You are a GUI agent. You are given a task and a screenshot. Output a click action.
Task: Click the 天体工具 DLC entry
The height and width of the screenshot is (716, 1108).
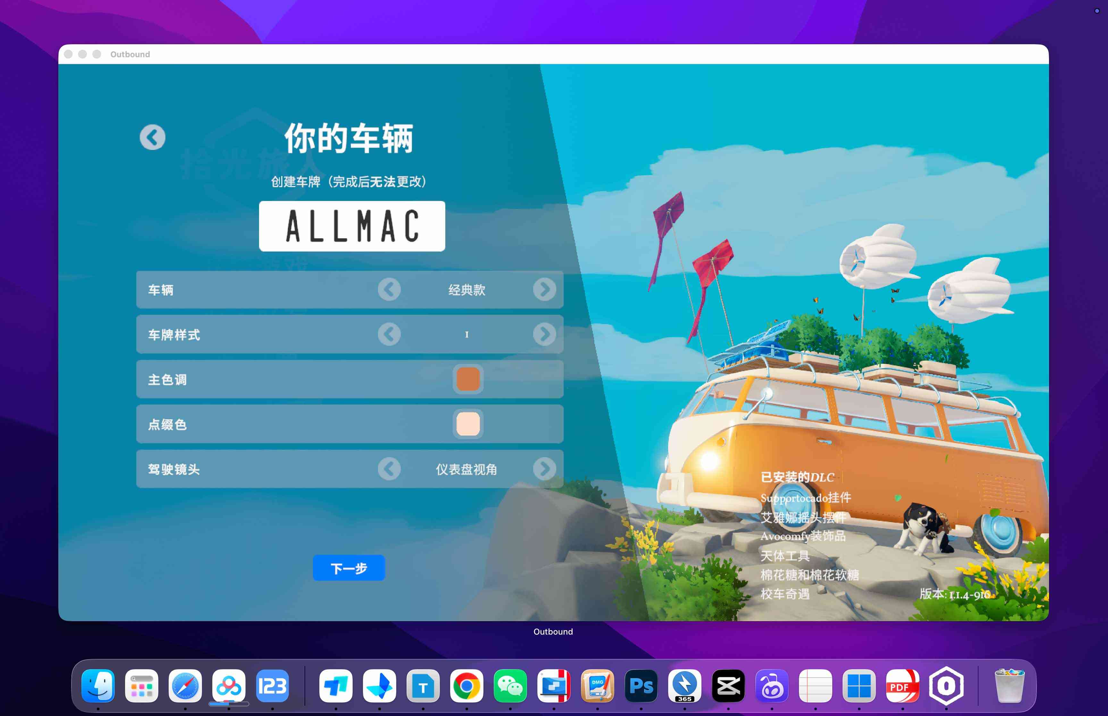click(785, 556)
